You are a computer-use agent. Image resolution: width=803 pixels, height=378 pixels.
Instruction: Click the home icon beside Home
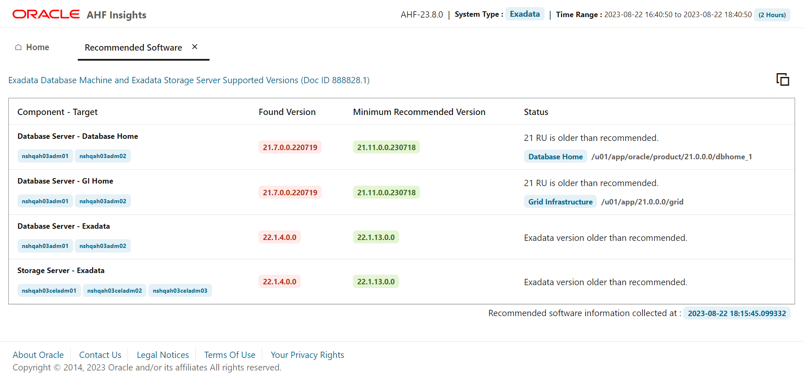(x=18, y=47)
